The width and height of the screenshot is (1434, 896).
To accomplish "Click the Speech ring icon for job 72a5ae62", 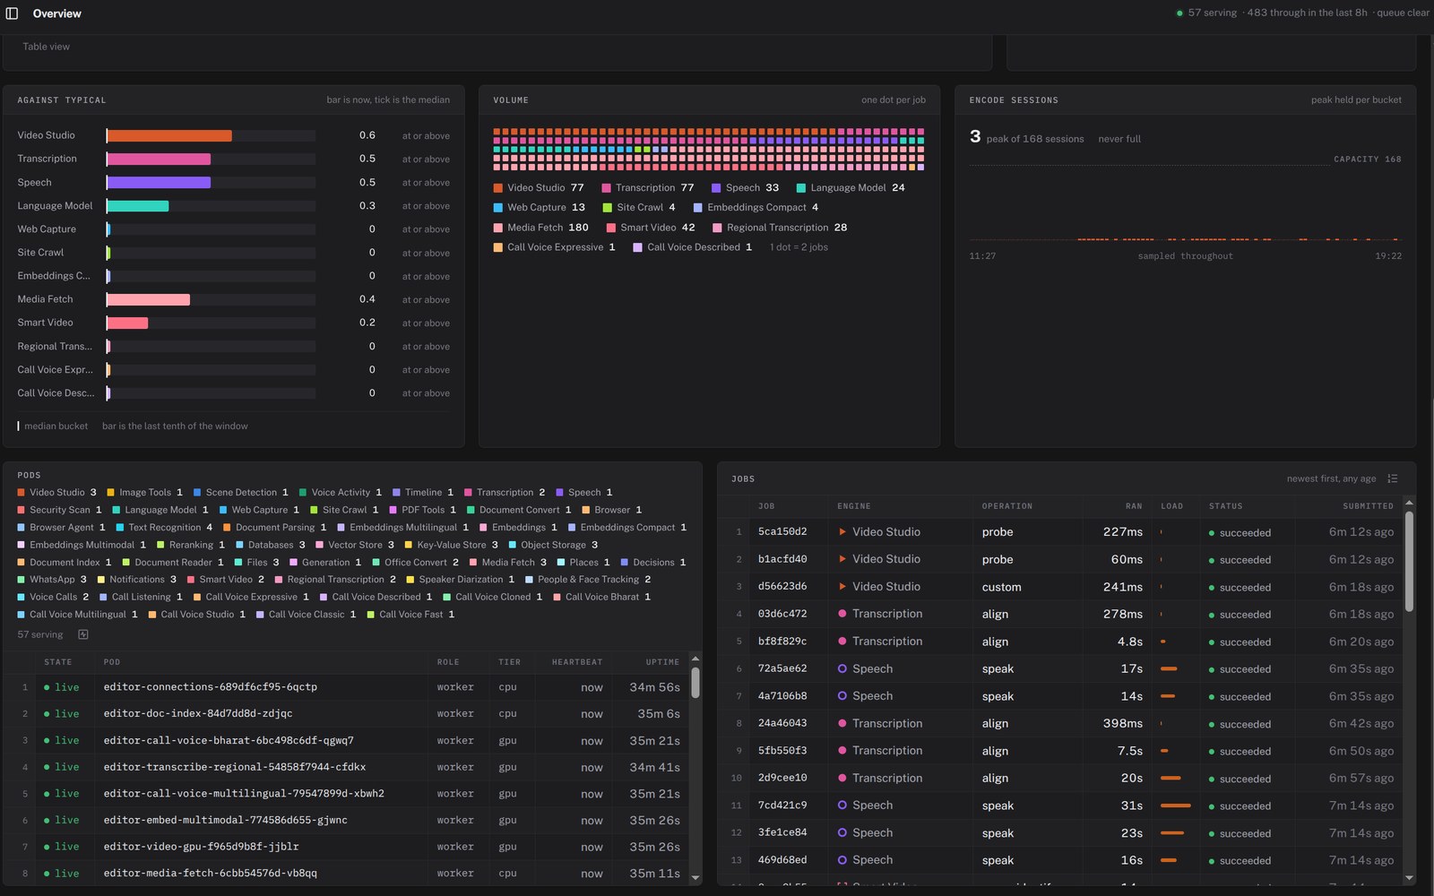I will coord(842,668).
